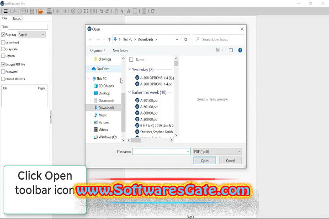Screen dimensions: 329x219
Task: Click the orange Open folder toolbar icon
Action: point(41,11)
